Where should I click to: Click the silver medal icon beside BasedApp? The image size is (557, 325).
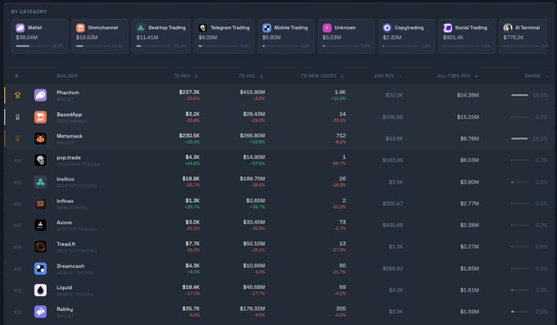coord(17,117)
